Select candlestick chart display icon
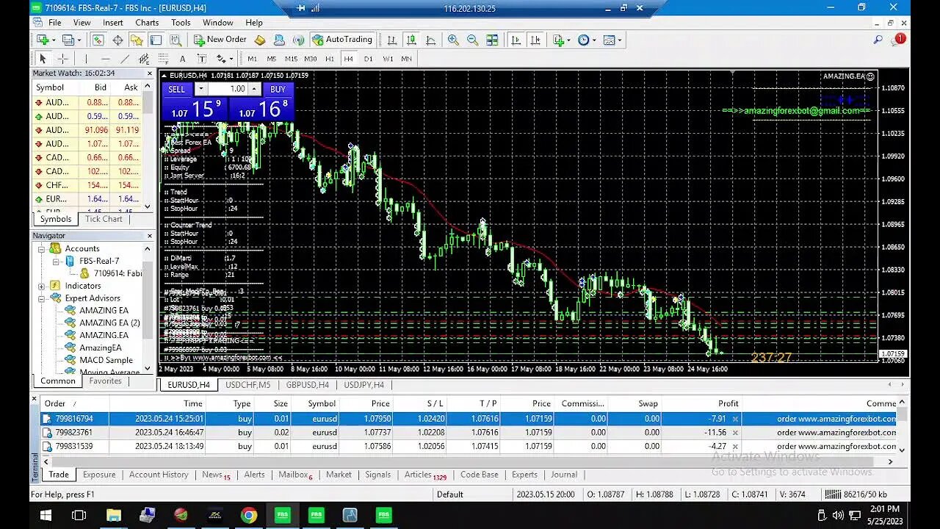This screenshot has height=529, width=940. [411, 40]
